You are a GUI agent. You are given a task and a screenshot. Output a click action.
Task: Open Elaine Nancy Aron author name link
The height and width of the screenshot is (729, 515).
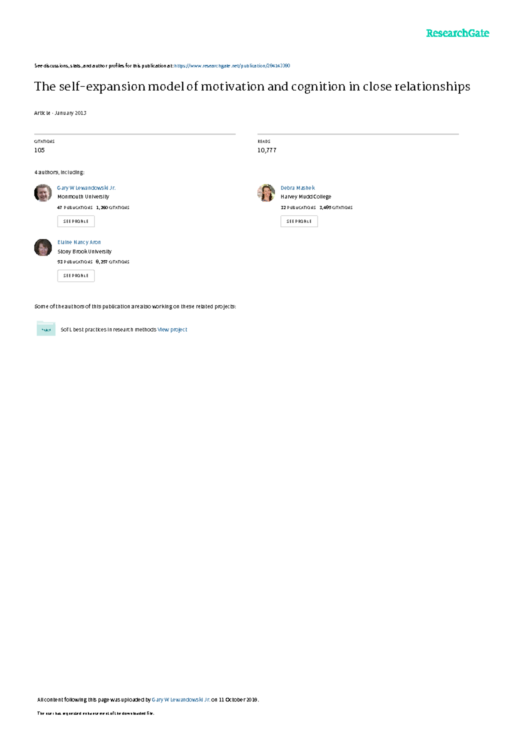click(79, 242)
